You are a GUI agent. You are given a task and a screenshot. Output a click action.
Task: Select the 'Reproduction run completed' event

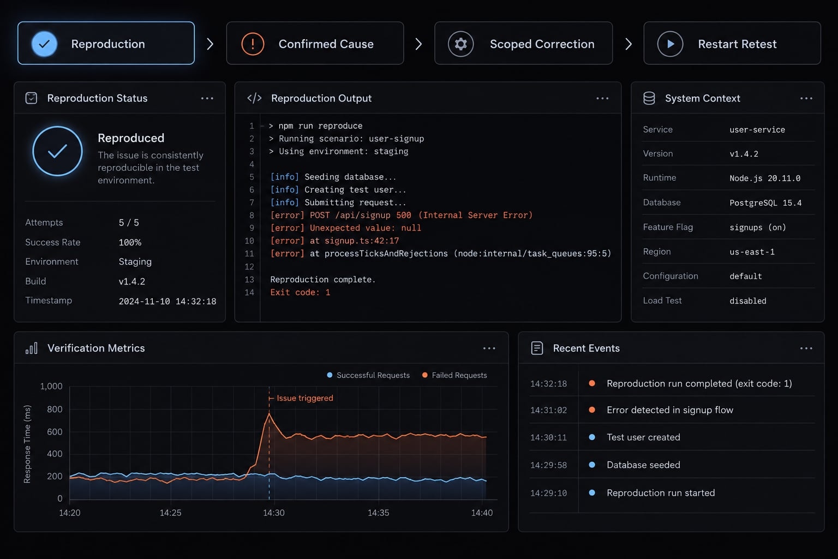coord(672,383)
